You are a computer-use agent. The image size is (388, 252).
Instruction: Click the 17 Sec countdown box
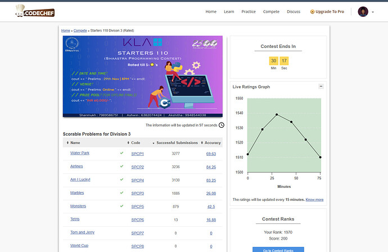point(284,61)
